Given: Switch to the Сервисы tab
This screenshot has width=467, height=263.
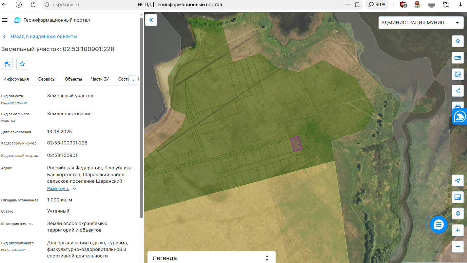Looking at the screenshot, I should (47, 79).
